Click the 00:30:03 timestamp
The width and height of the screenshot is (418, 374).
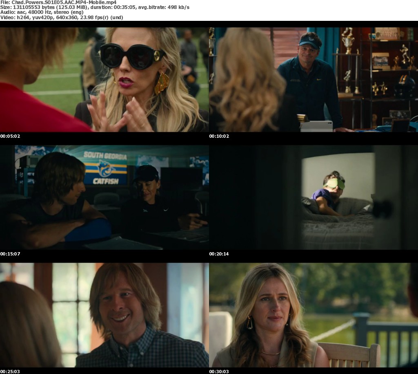tap(219, 371)
